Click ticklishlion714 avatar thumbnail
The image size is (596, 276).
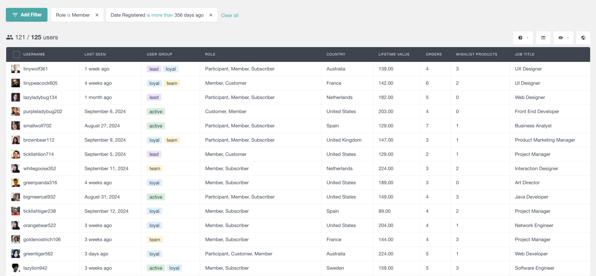coord(16,154)
